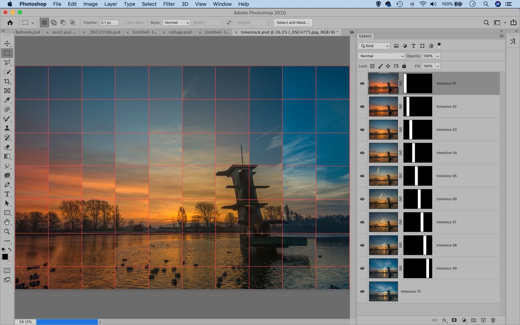Activate the Crop tool
The width and height of the screenshot is (520, 325).
click(x=7, y=81)
